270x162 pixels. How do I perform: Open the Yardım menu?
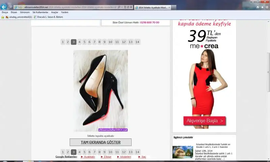[x=64, y=12]
